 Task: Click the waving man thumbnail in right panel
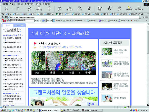[107, 98]
